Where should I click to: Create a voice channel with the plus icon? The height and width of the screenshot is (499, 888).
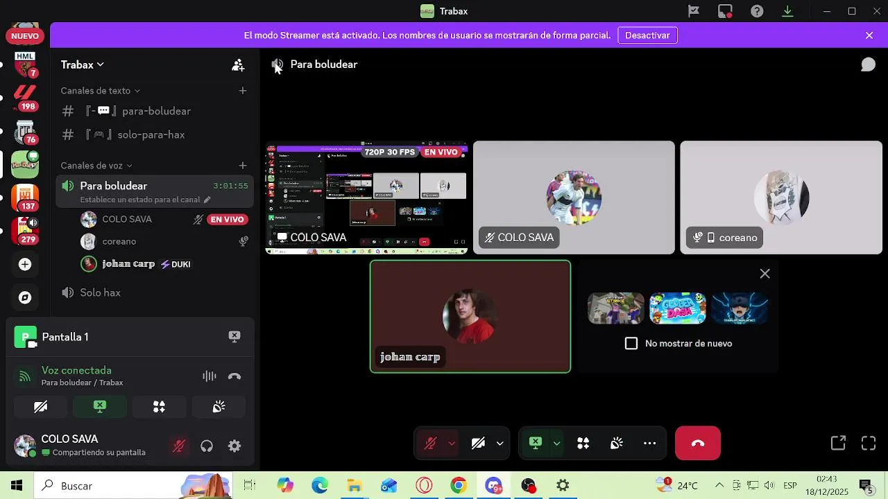pos(243,166)
